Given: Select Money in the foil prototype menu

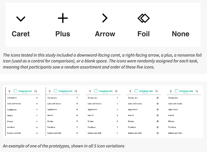Looking at the screenshot, I should 131,121.
